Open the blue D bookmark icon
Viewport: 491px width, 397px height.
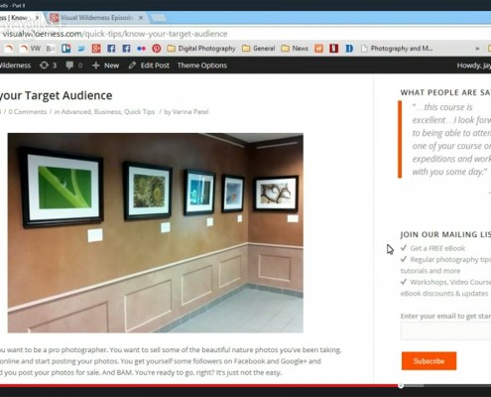(x=349, y=49)
